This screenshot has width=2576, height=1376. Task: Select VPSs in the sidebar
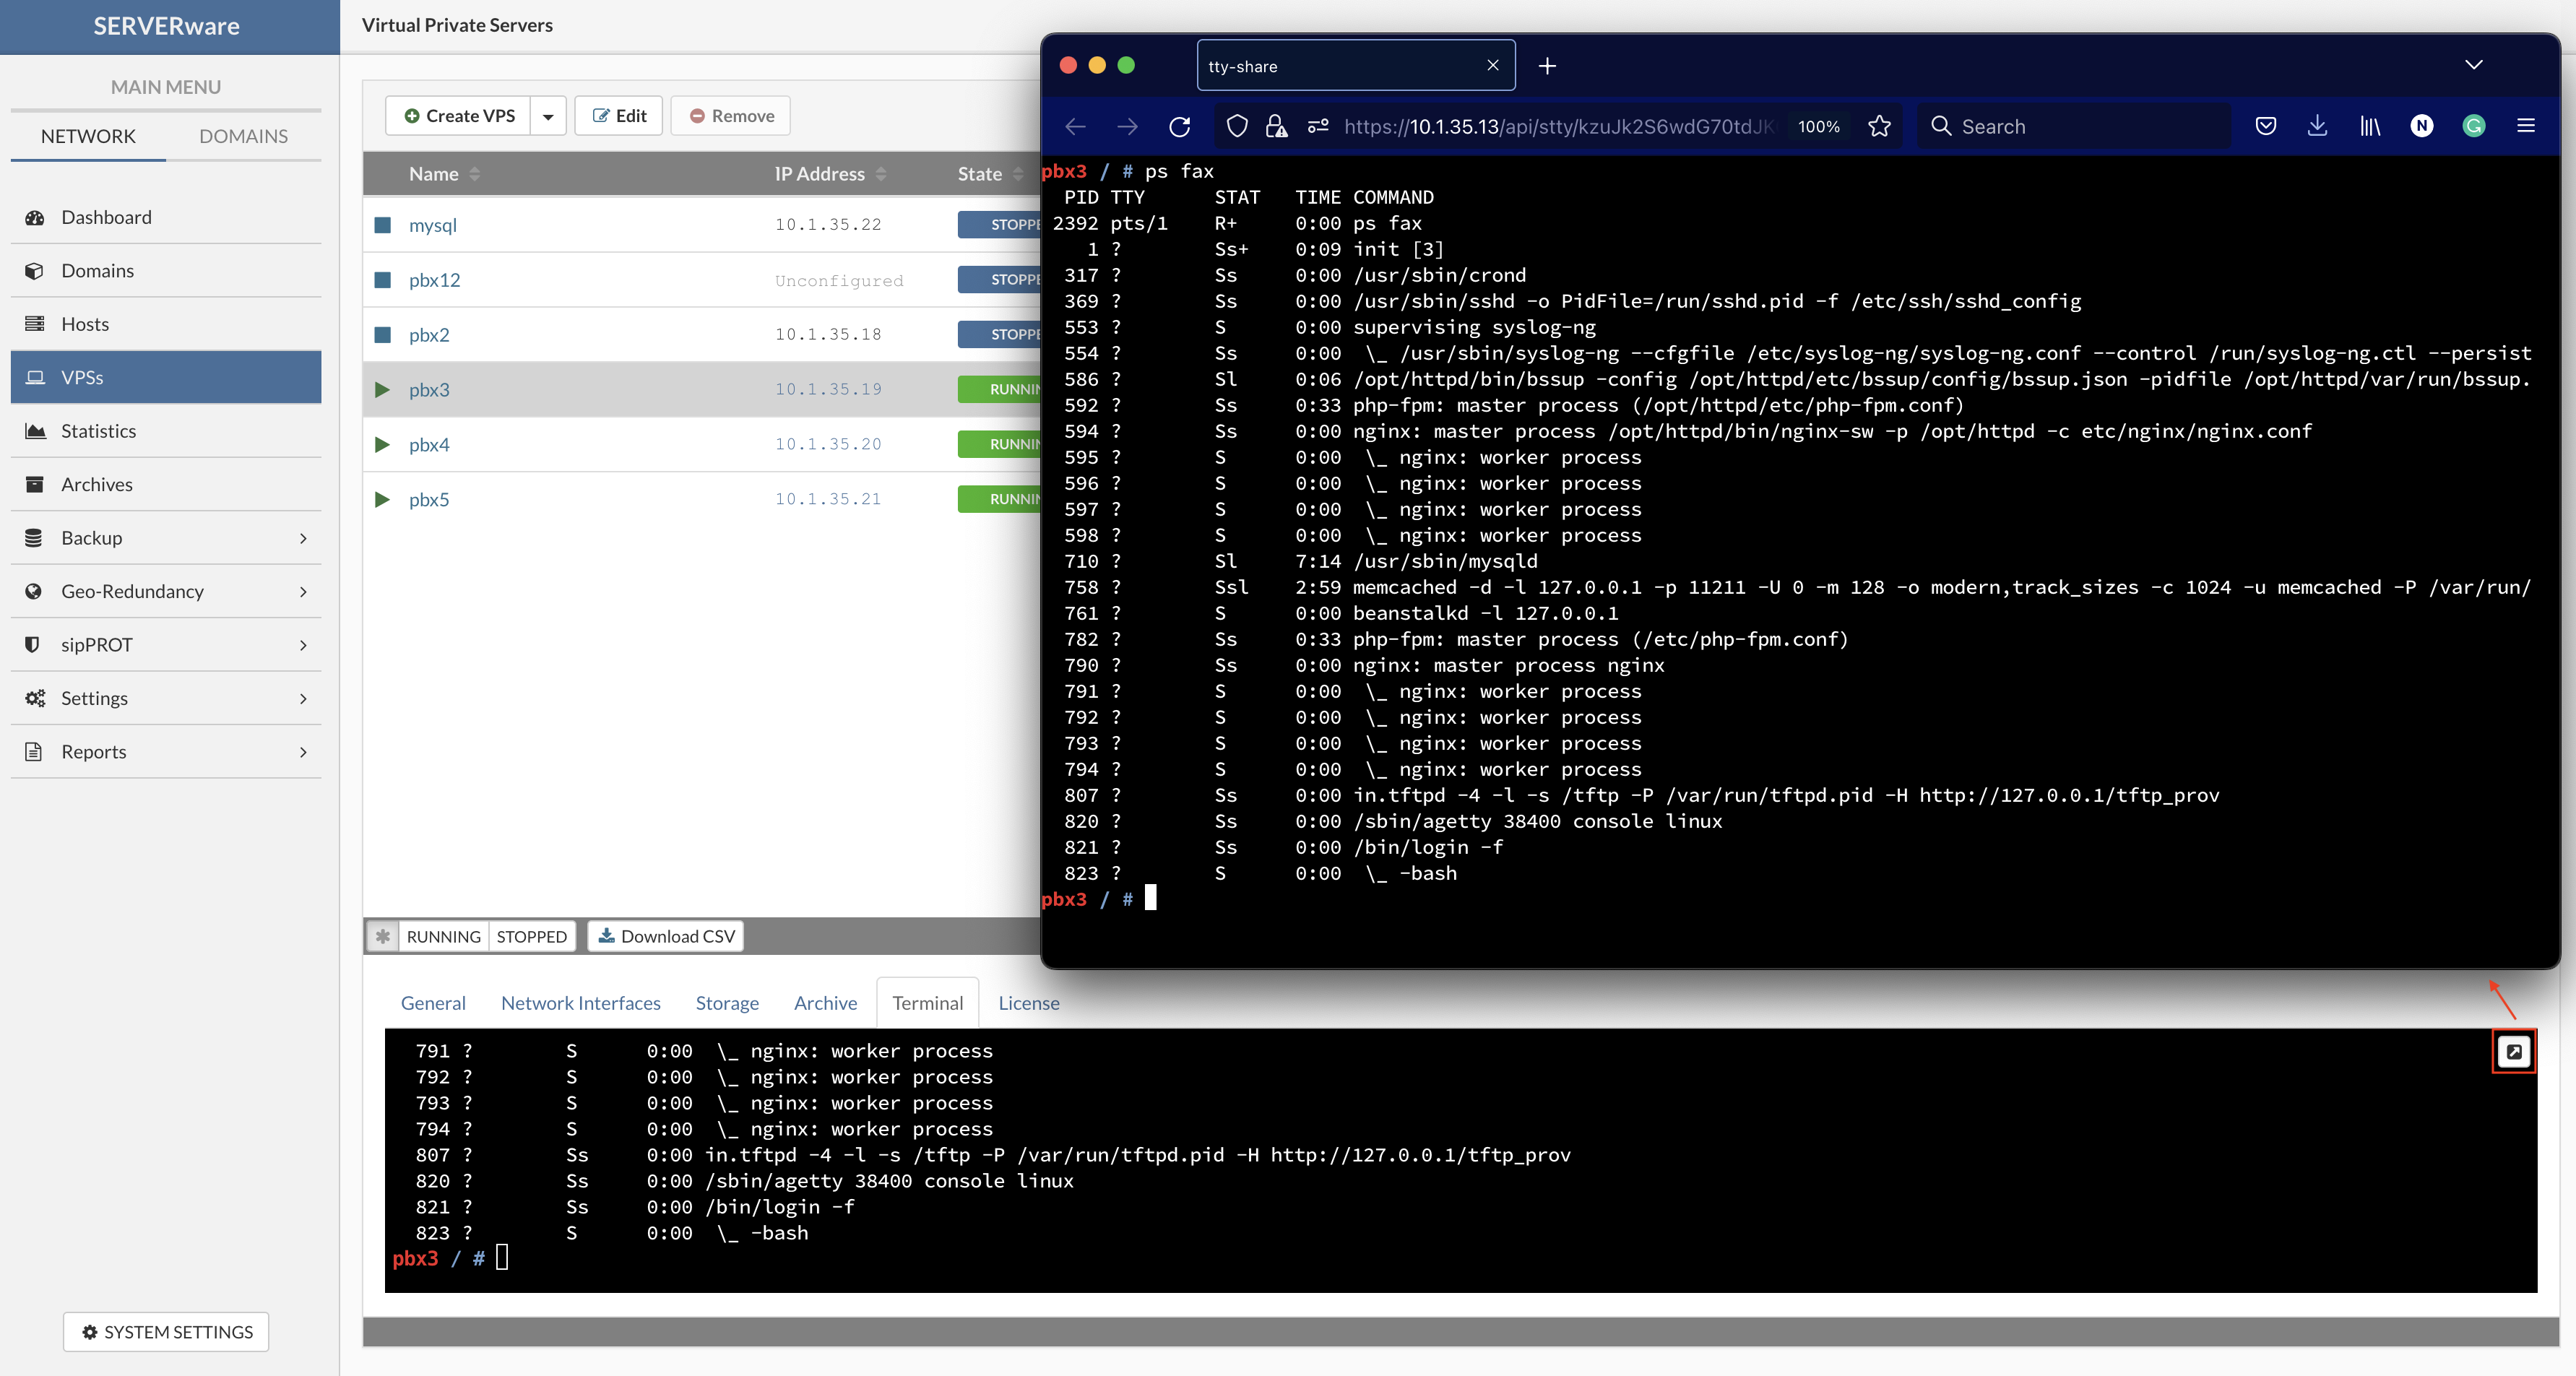click(x=166, y=377)
